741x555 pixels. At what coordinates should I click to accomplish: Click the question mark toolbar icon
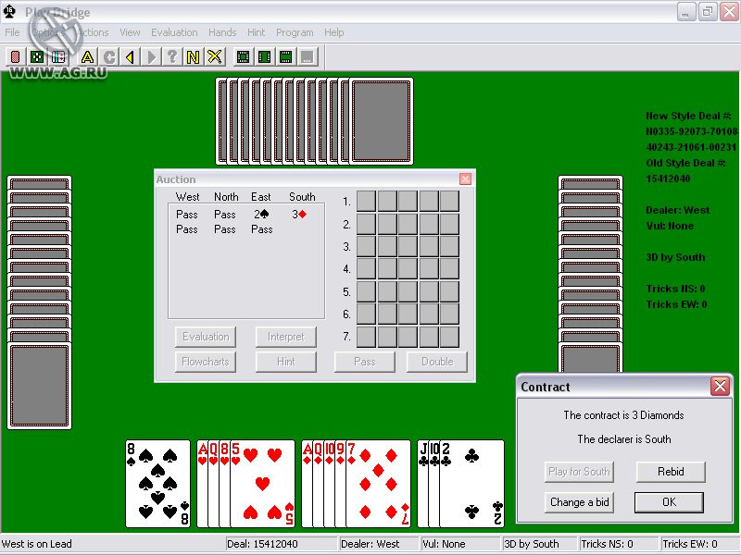coord(172,57)
